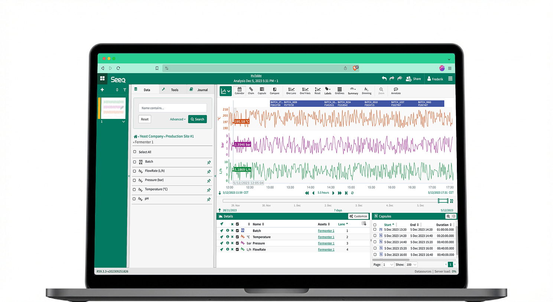Pin the Temperature (°C) signal
Screen dimensions: 553x302
(x=209, y=190)
